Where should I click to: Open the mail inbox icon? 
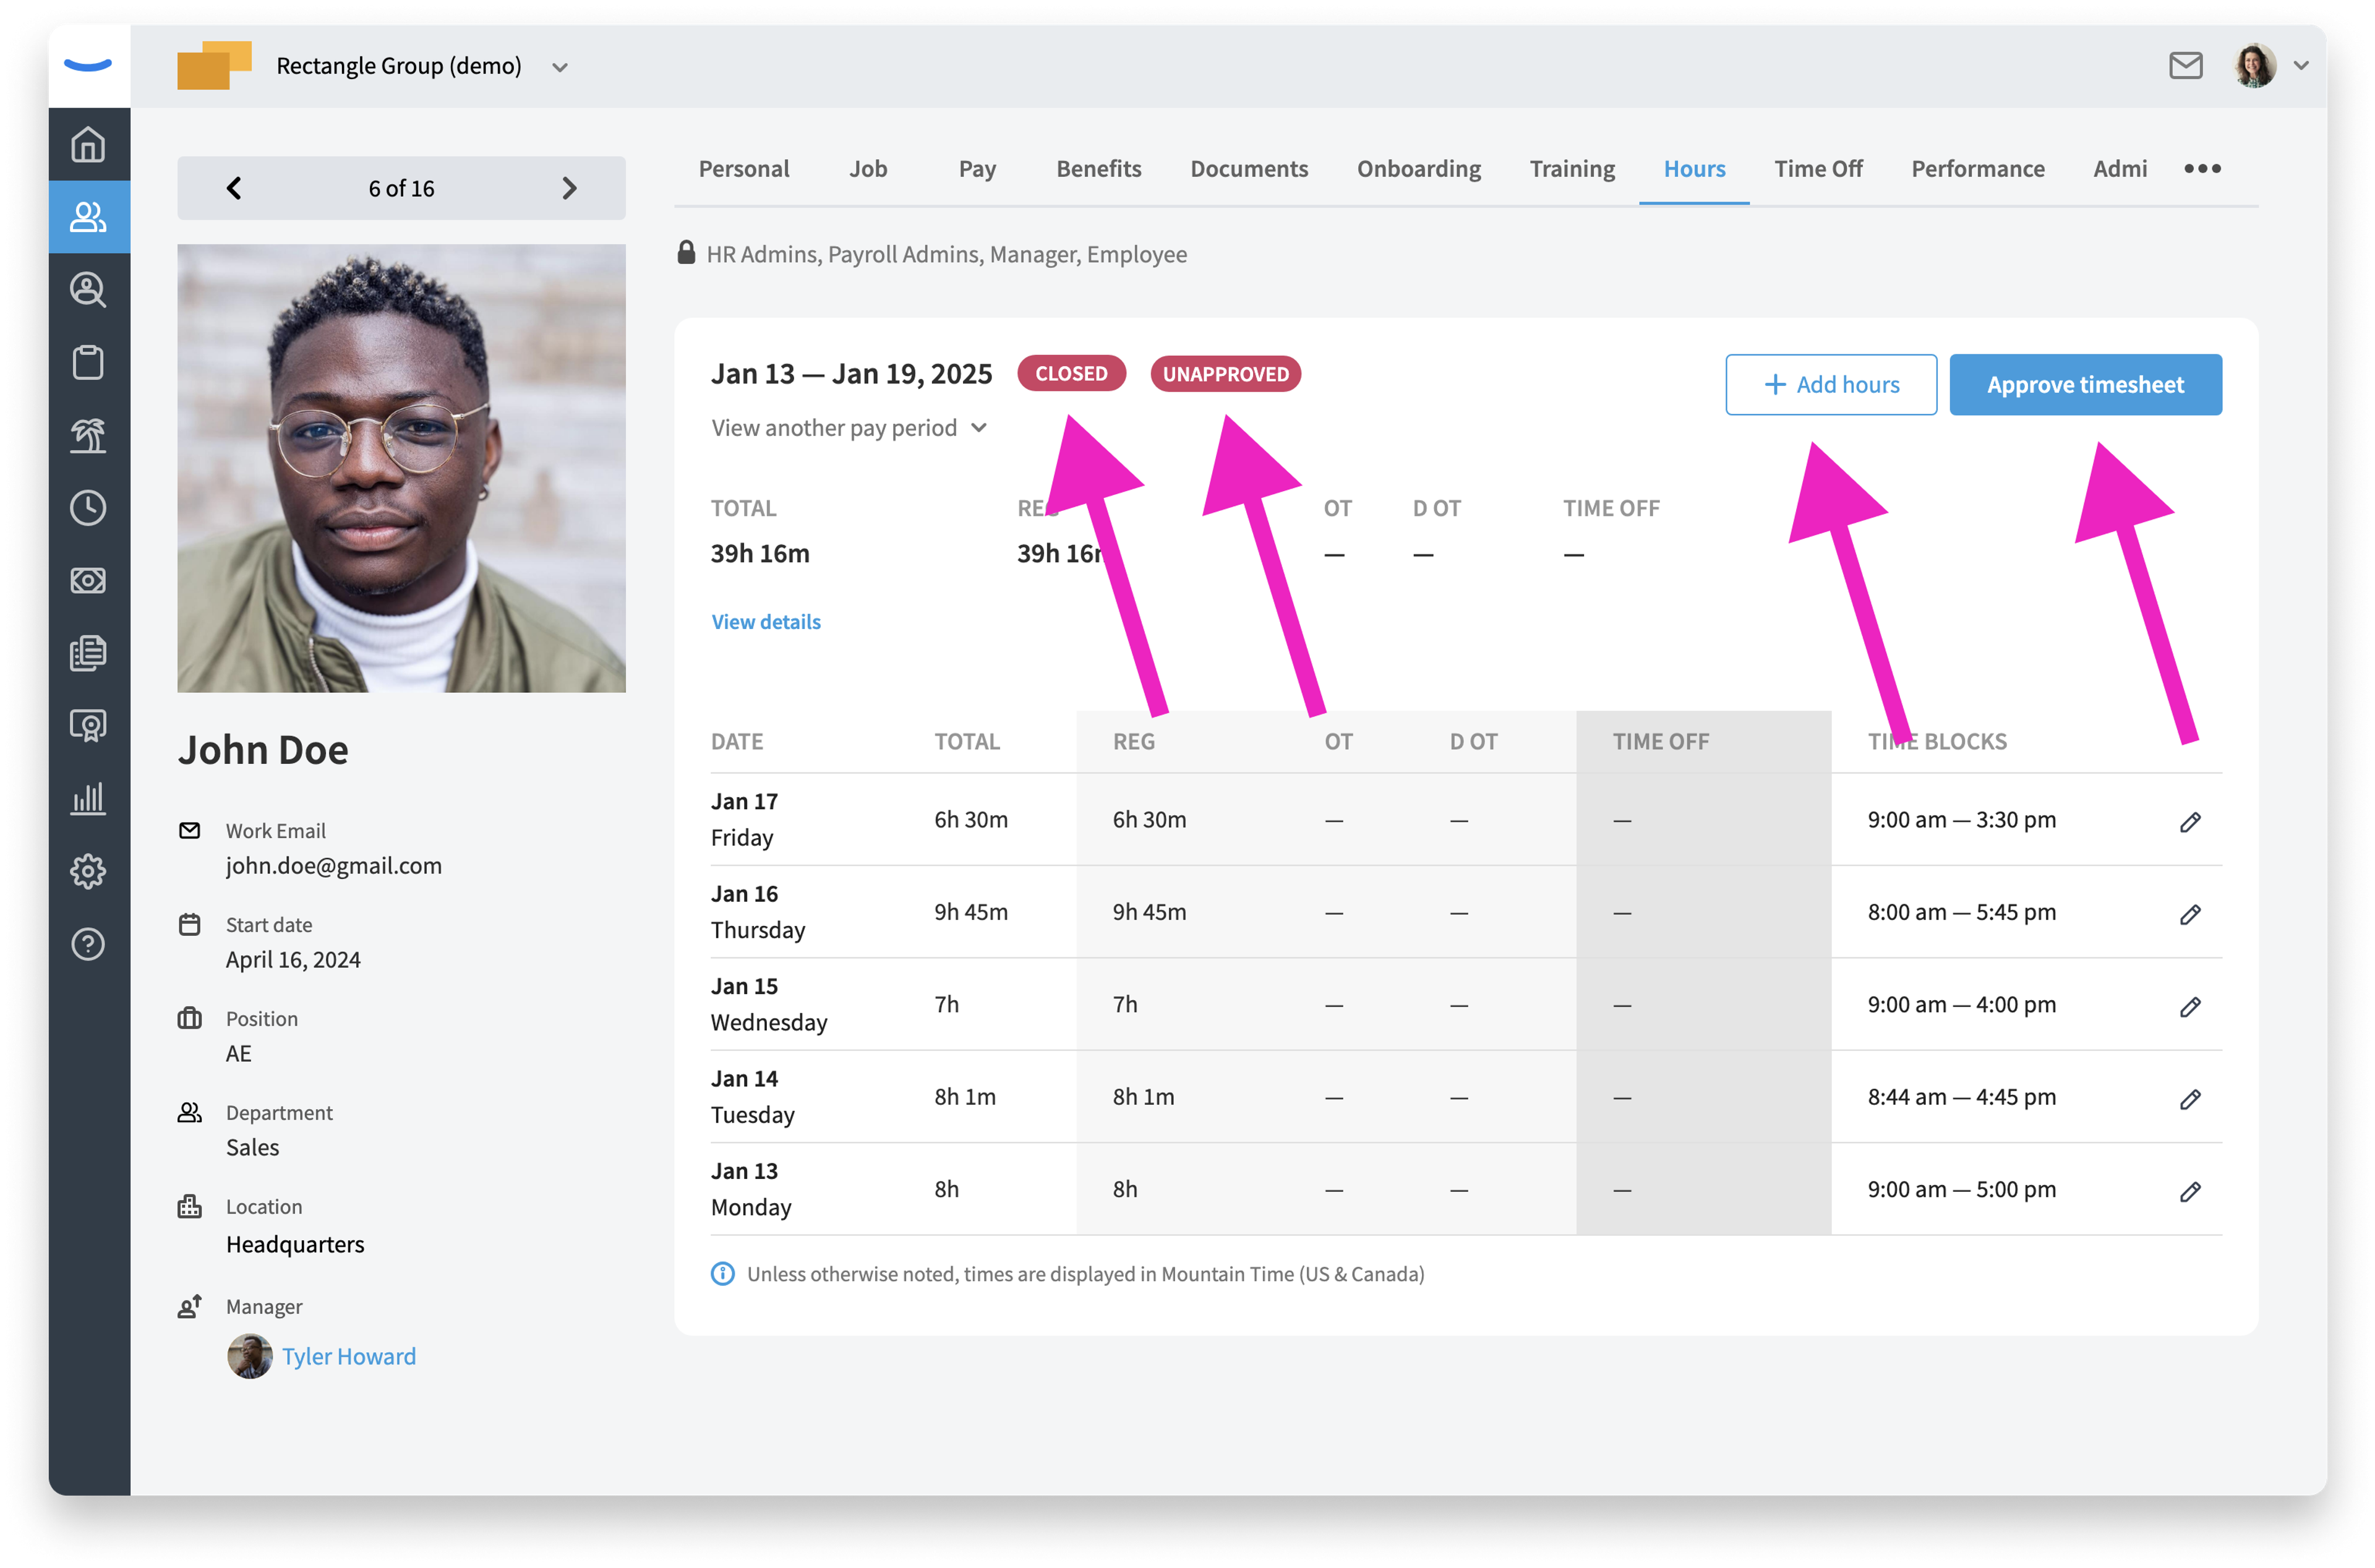[2185, 66]
